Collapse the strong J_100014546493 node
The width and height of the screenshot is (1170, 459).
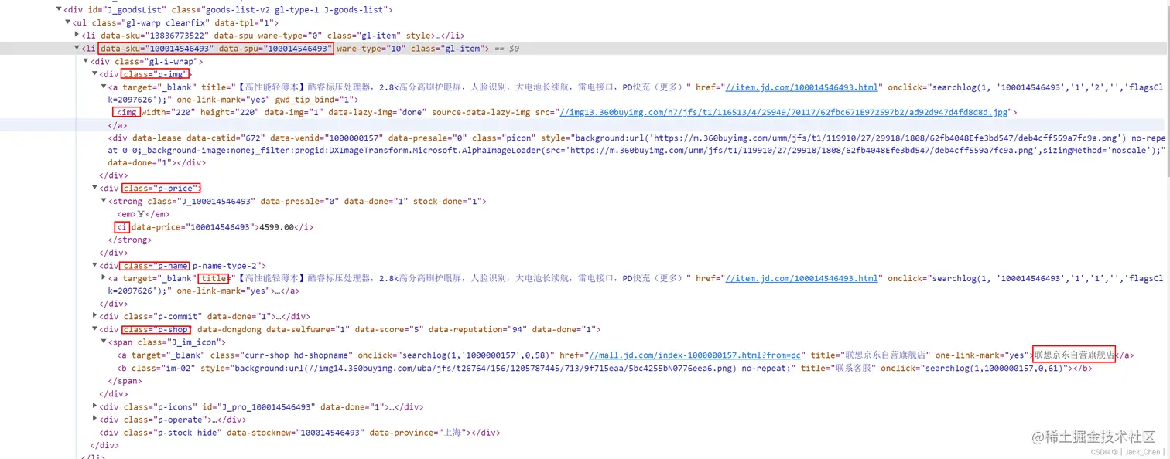click(x=104, y=201)
